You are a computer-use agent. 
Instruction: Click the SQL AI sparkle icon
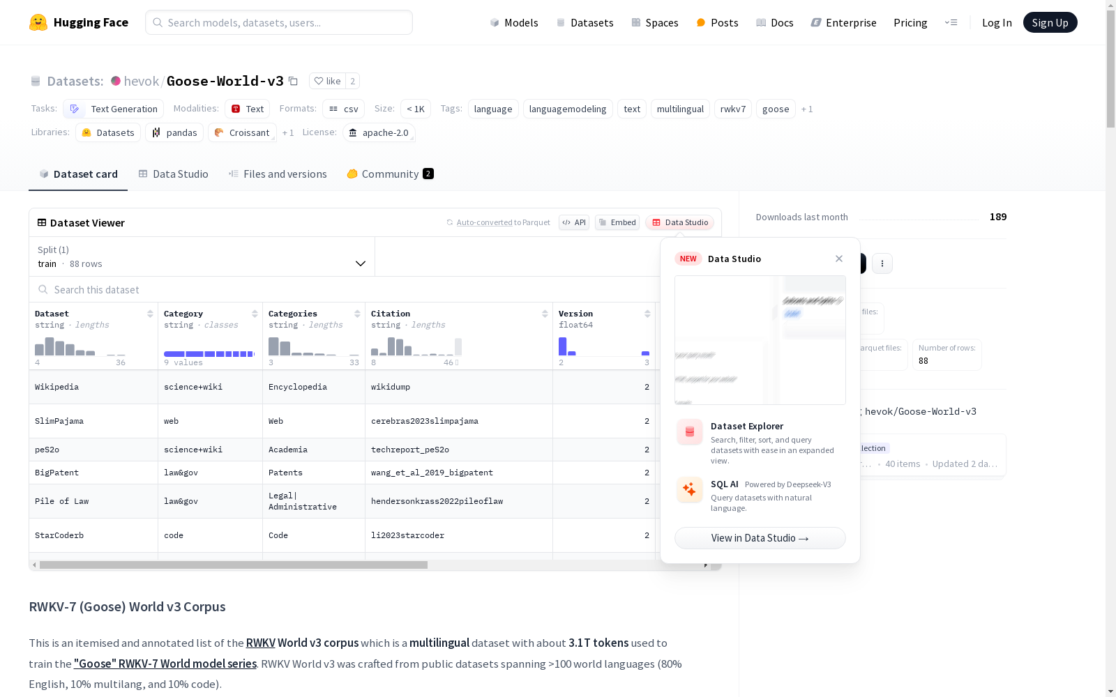[690, 490]
